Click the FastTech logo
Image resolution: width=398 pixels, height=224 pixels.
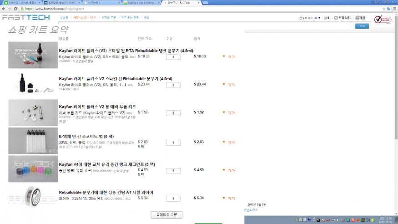26,17
